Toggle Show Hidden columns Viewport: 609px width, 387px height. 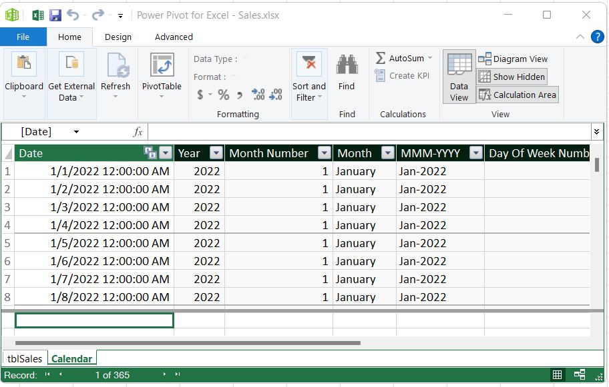(x=512, y=77)
